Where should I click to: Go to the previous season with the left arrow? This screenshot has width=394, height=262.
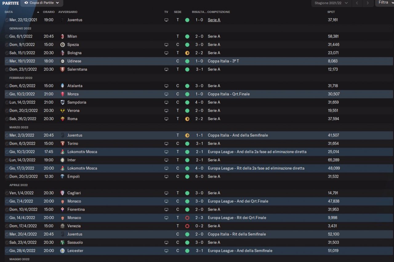click(x=357, y=3)
